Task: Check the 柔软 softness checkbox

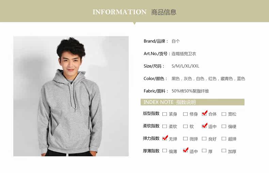Action: pyautogui.click(x=164, y=126)
